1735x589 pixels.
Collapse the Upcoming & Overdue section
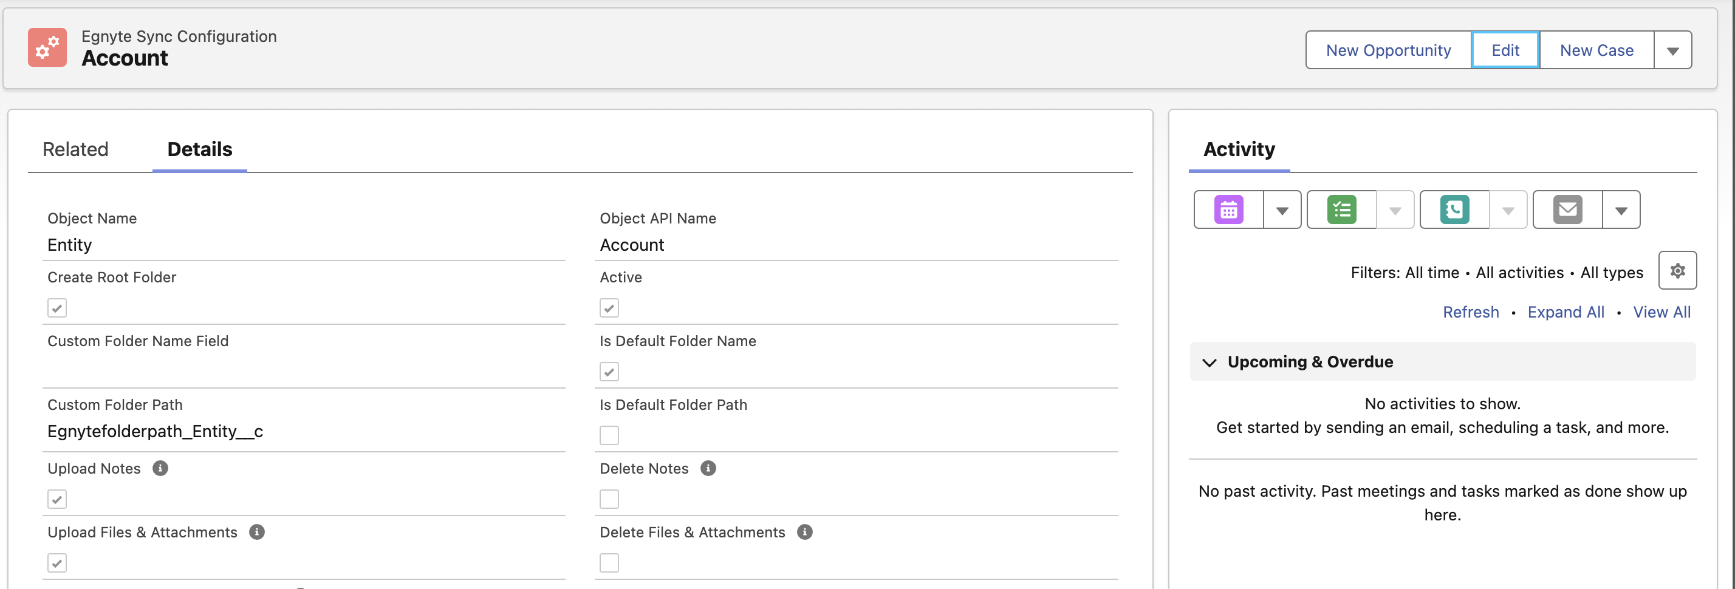(x=1210, y=362)
